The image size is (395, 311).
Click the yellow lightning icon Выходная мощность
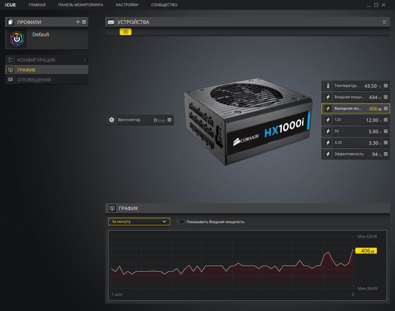tap(328, 108)
